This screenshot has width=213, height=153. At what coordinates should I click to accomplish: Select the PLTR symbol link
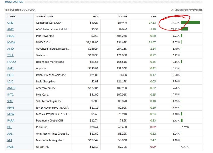(11, 75)
